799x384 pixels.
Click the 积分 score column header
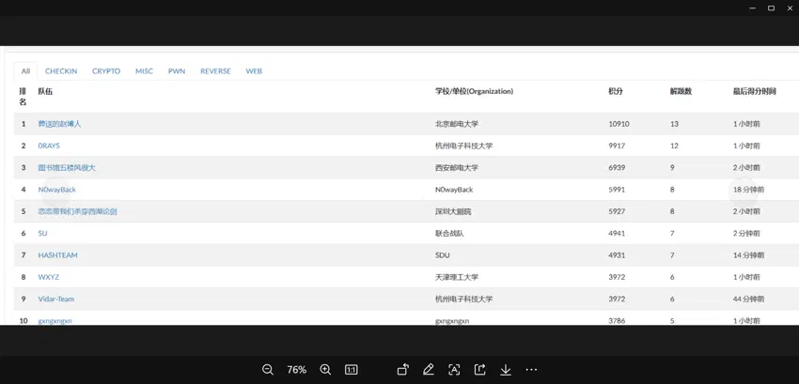click(616, 92)
